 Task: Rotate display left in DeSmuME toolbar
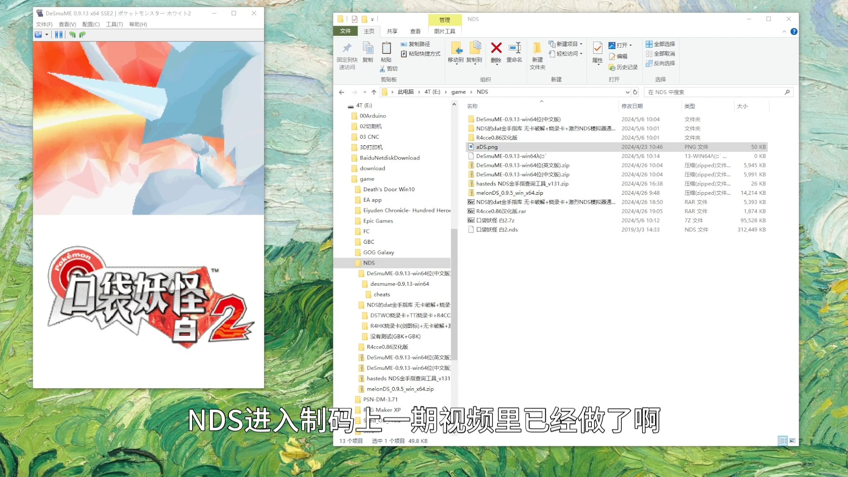(72, 34)
